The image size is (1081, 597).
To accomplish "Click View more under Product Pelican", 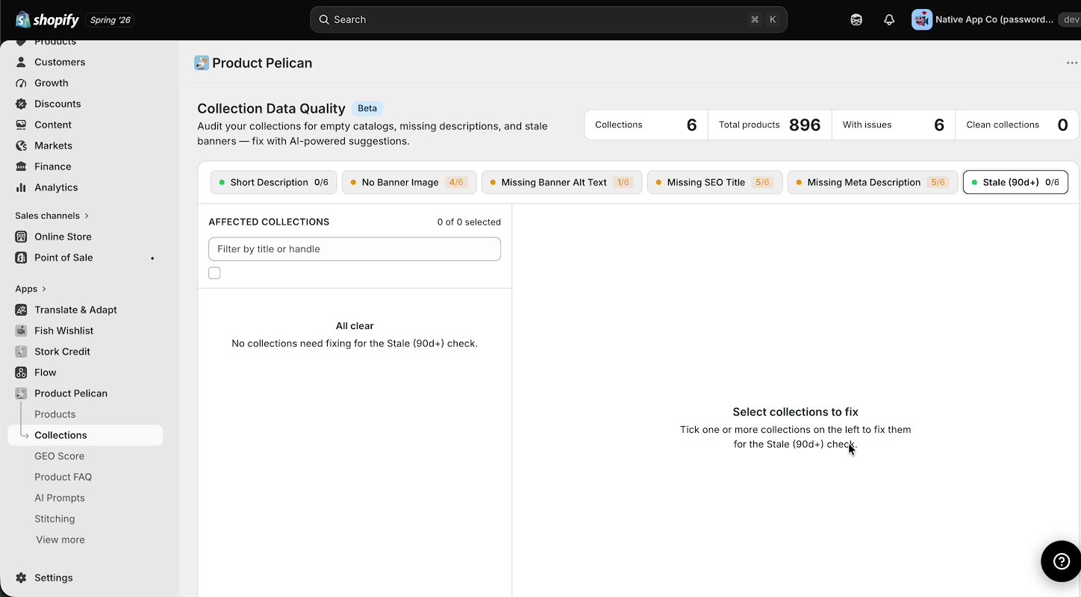I will (x=60, y=540).
